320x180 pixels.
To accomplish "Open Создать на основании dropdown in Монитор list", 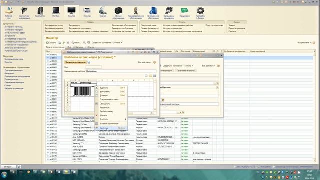I will click(x=102, y=43).
